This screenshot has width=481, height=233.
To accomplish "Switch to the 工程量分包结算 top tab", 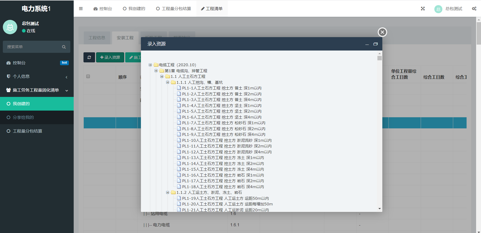I will pyautogui.click(x=173, y=9).
